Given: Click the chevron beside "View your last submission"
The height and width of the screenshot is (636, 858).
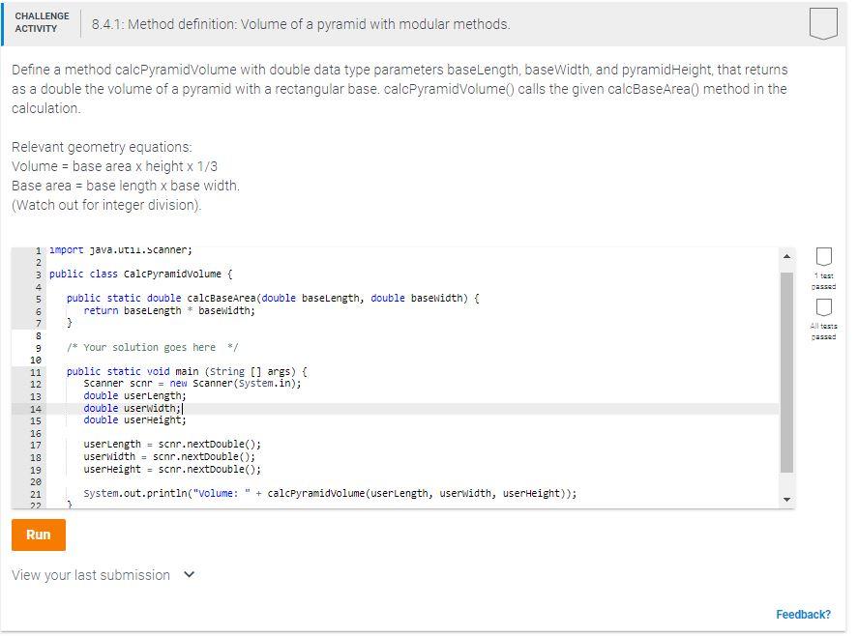Looking at the screenshot, I should (190, 574).
